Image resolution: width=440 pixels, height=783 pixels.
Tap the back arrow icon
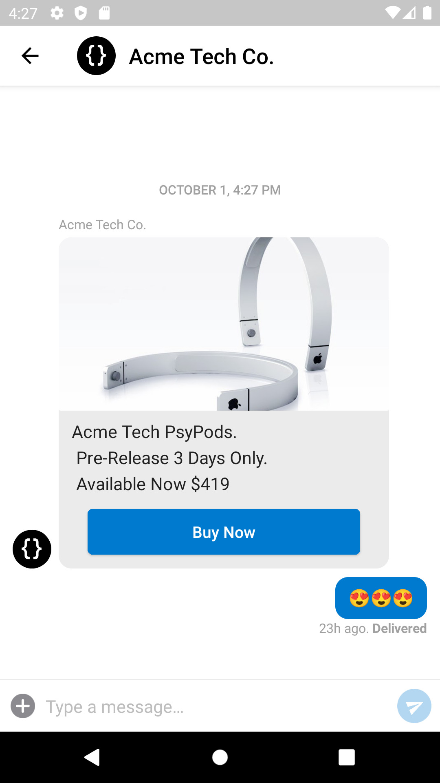tap(30, 56)
